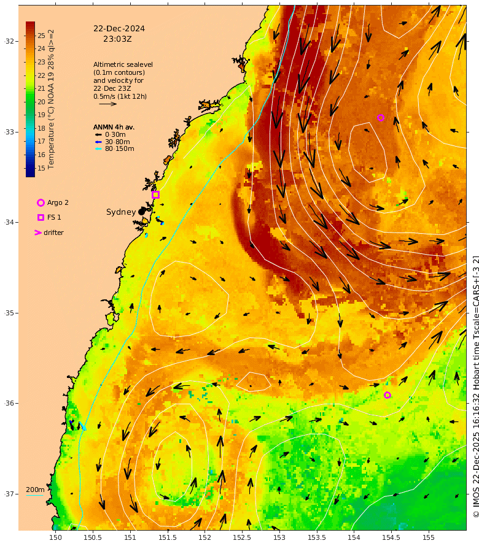
Task: Click the vertical Temperature (°C) NOAA label
Action: coord(51,99)
